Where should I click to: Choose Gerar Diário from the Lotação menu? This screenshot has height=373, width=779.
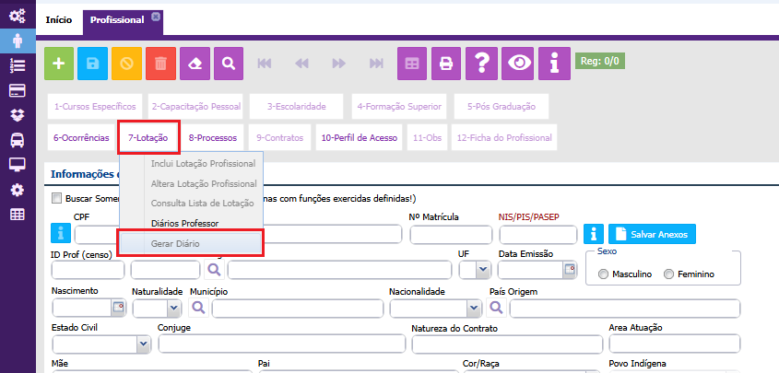tap(174, 243)
